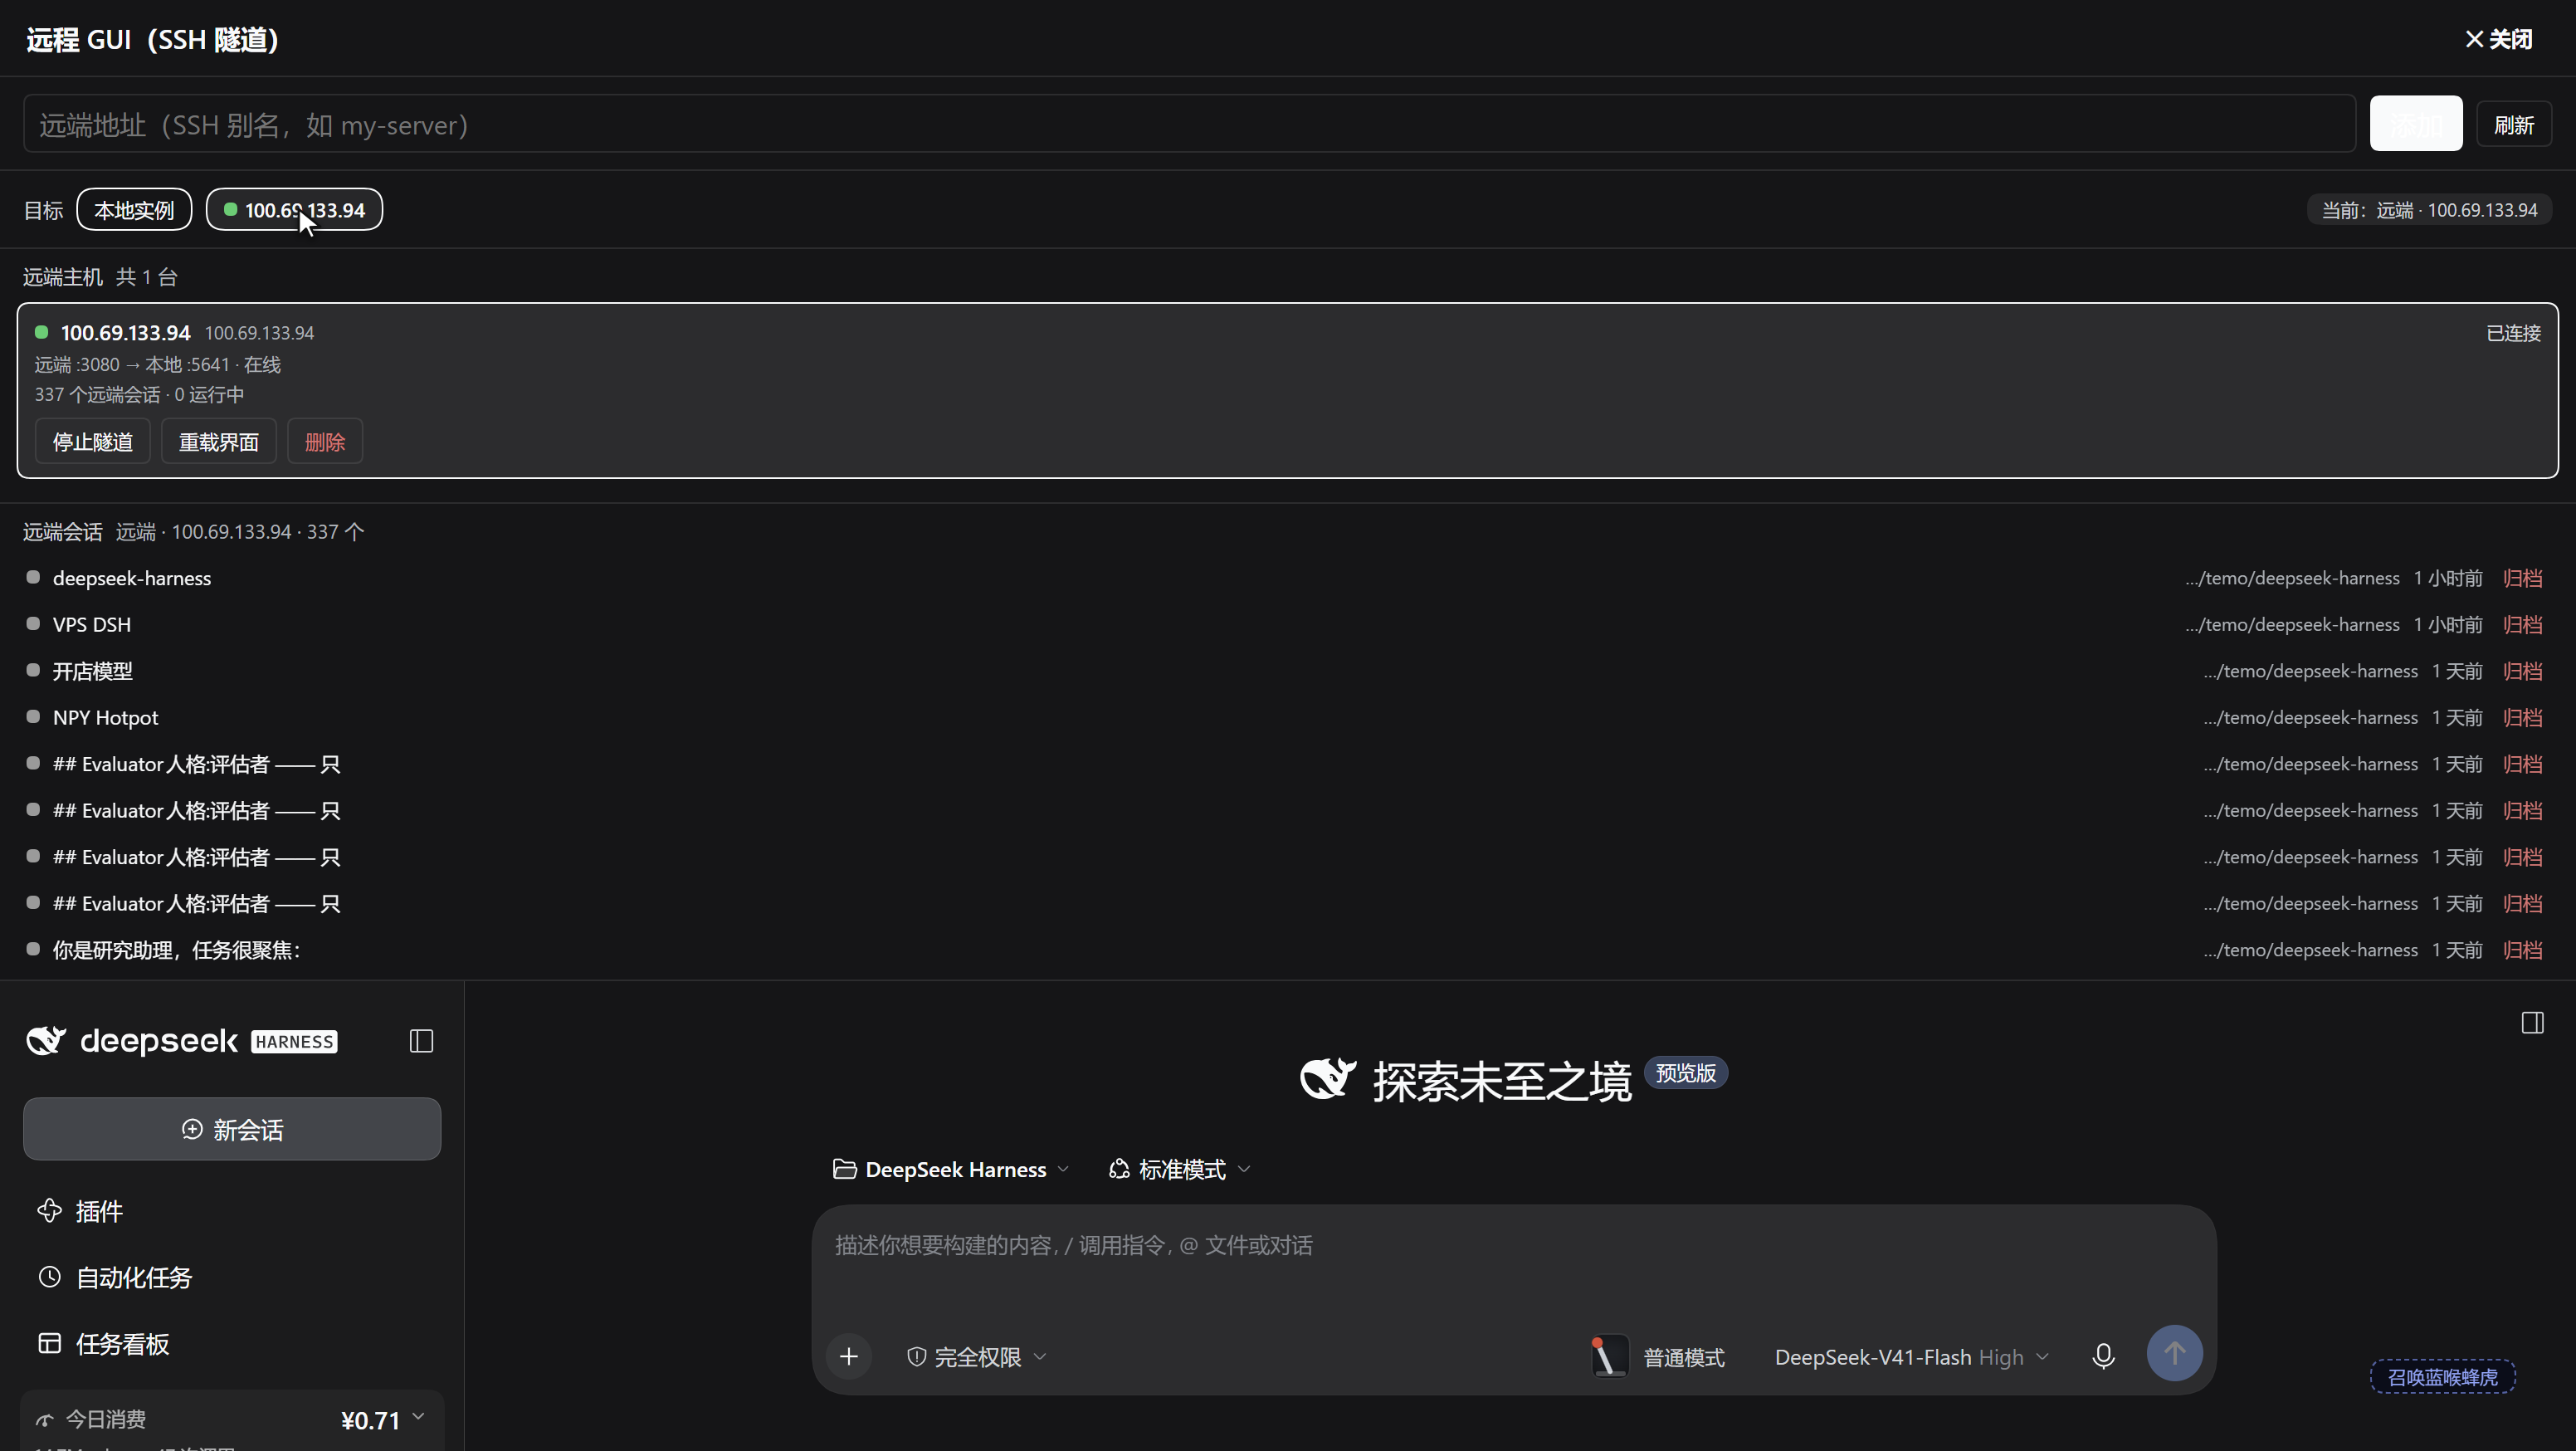The width and height of the screenshot is (2576, 1451).
Task: Open the 完全权限 permissions dropdown
Action: tap(977, 1357)
